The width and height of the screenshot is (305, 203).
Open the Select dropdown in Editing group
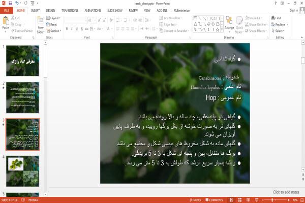[x=278, y=31]
